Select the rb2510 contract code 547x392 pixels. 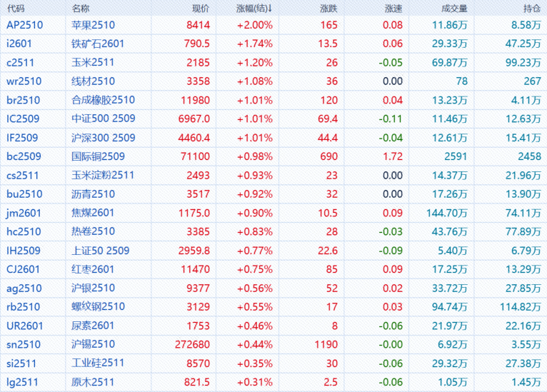(x=23, y=306)
